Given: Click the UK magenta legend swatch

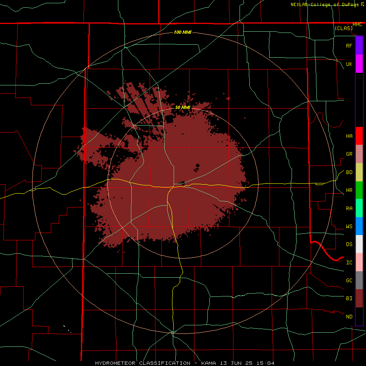Looking at the screenshot, I should point(359,64).
